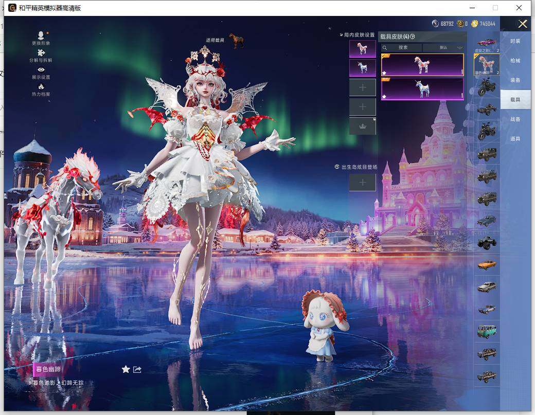Click the 和平精英模拟器高清版 app icon in title bar
This screenshot has height=415, width=535.
(x=13, y=8)
